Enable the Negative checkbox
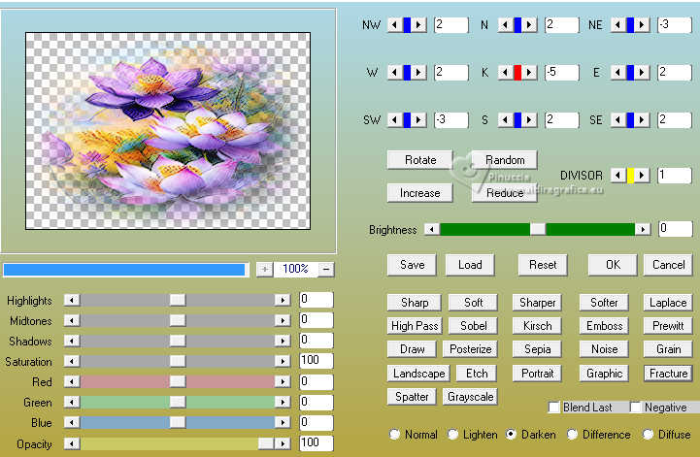 pos(635,407)
